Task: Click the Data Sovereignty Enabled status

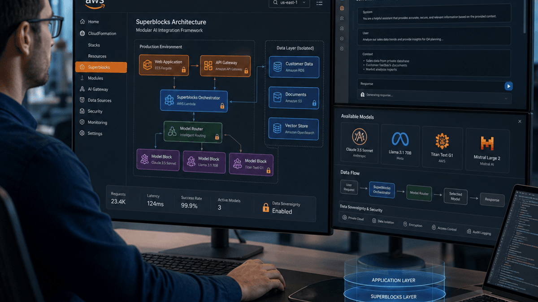Action: tap(282, 211)
